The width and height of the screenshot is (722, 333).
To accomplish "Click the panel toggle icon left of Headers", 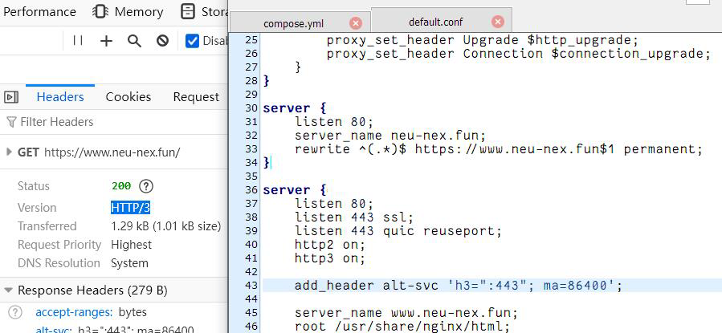I will [x=11, y=97].
